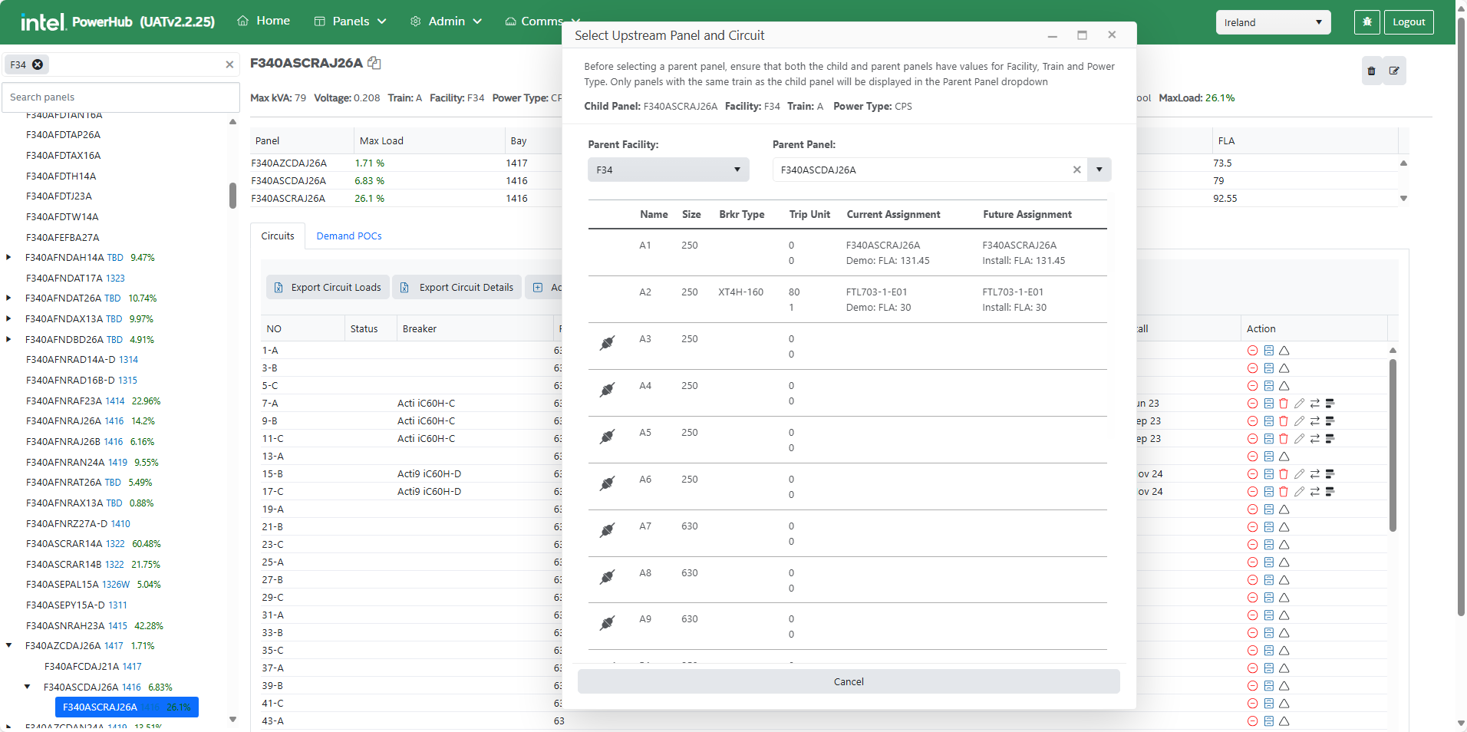Click the plug connect icon for circuit A3
Viewport: 1467px width, 732px height.
point(607,343)
